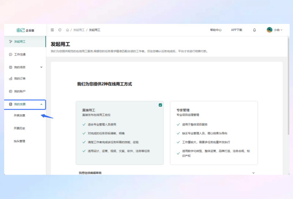
Task: Open 工作沟通 in the sidebar
Action: [25, 54]
